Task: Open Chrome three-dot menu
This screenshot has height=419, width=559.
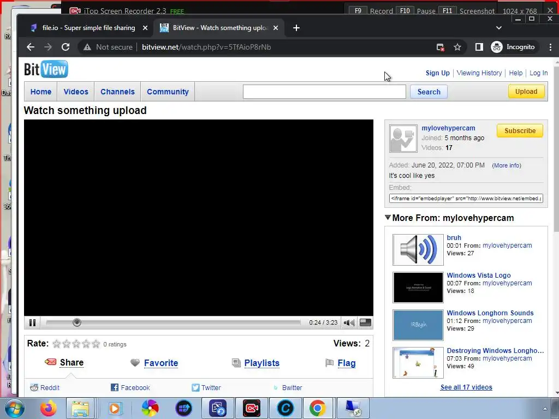Action: coord(550,47)
